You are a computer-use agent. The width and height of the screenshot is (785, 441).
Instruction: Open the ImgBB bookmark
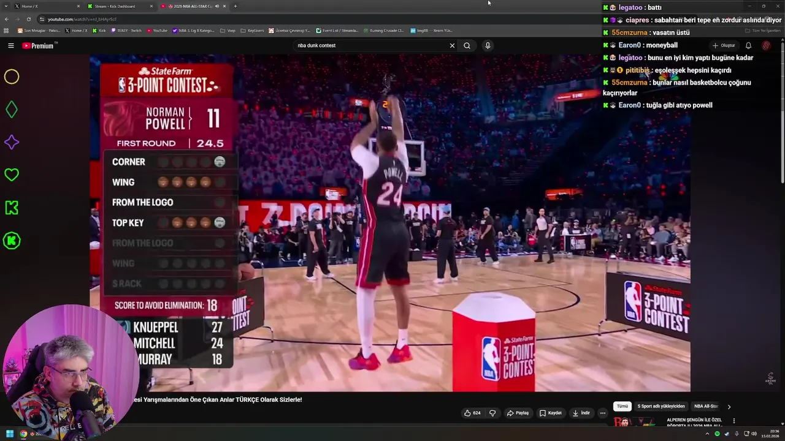(431, 30)
